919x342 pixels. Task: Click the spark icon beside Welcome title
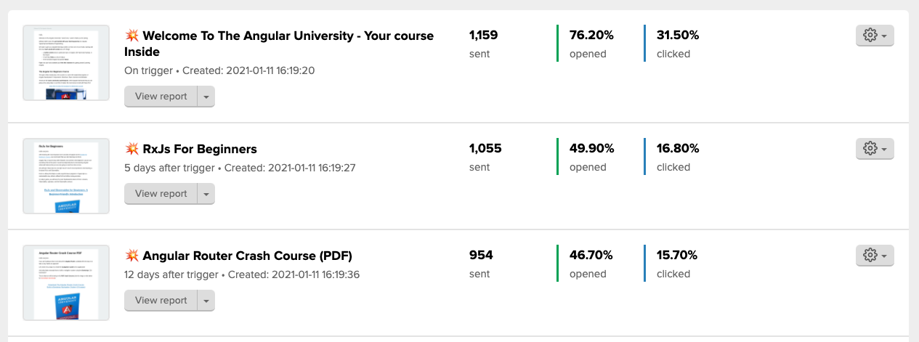click(131, 36)
